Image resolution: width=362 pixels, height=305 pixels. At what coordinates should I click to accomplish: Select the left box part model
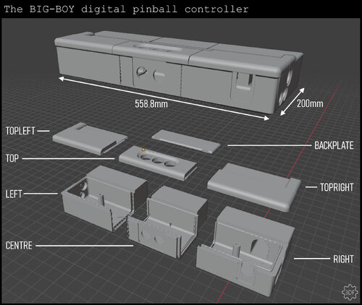point(105,198)
